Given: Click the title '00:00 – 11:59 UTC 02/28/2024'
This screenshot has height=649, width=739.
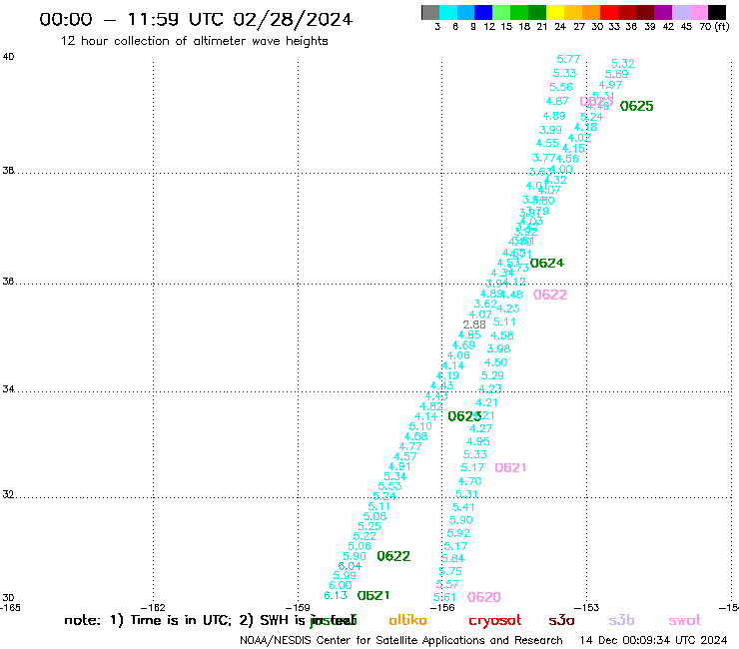Looking at the screenshot, I should coord(196,19).
